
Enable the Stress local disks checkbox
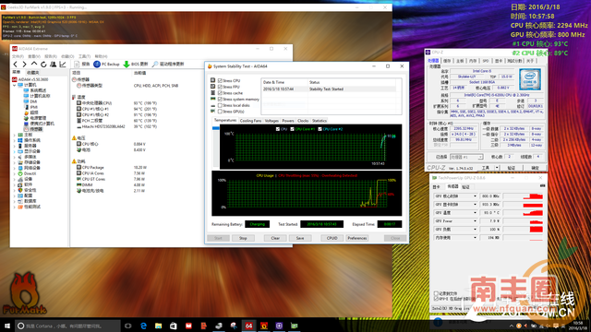click(x=220, y=105)
